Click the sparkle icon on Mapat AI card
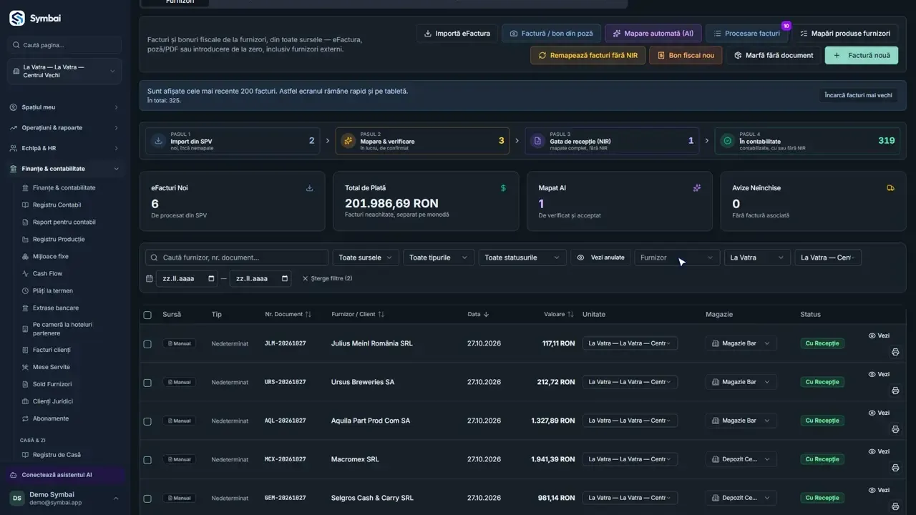The image size is (916, 515). point(697,188)
